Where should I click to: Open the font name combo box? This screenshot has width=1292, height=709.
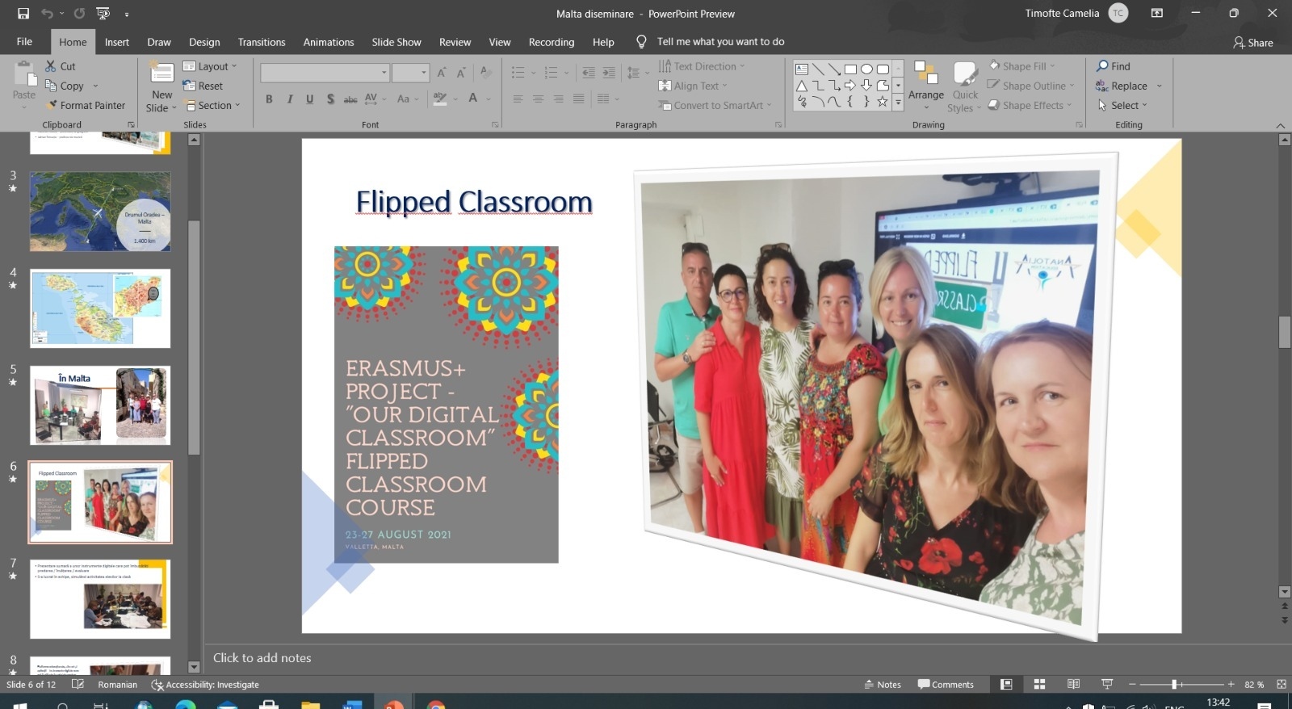coord(325,73)
